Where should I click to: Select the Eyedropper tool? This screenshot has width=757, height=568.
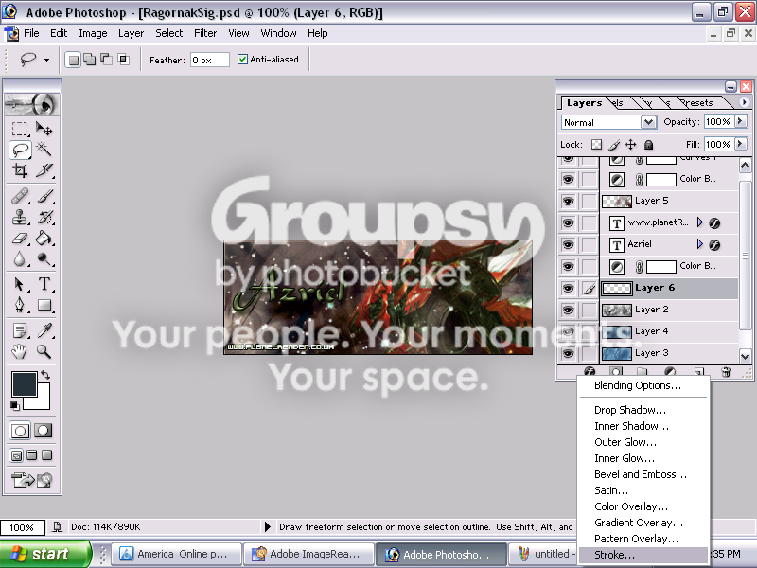[x=44, y=330]
